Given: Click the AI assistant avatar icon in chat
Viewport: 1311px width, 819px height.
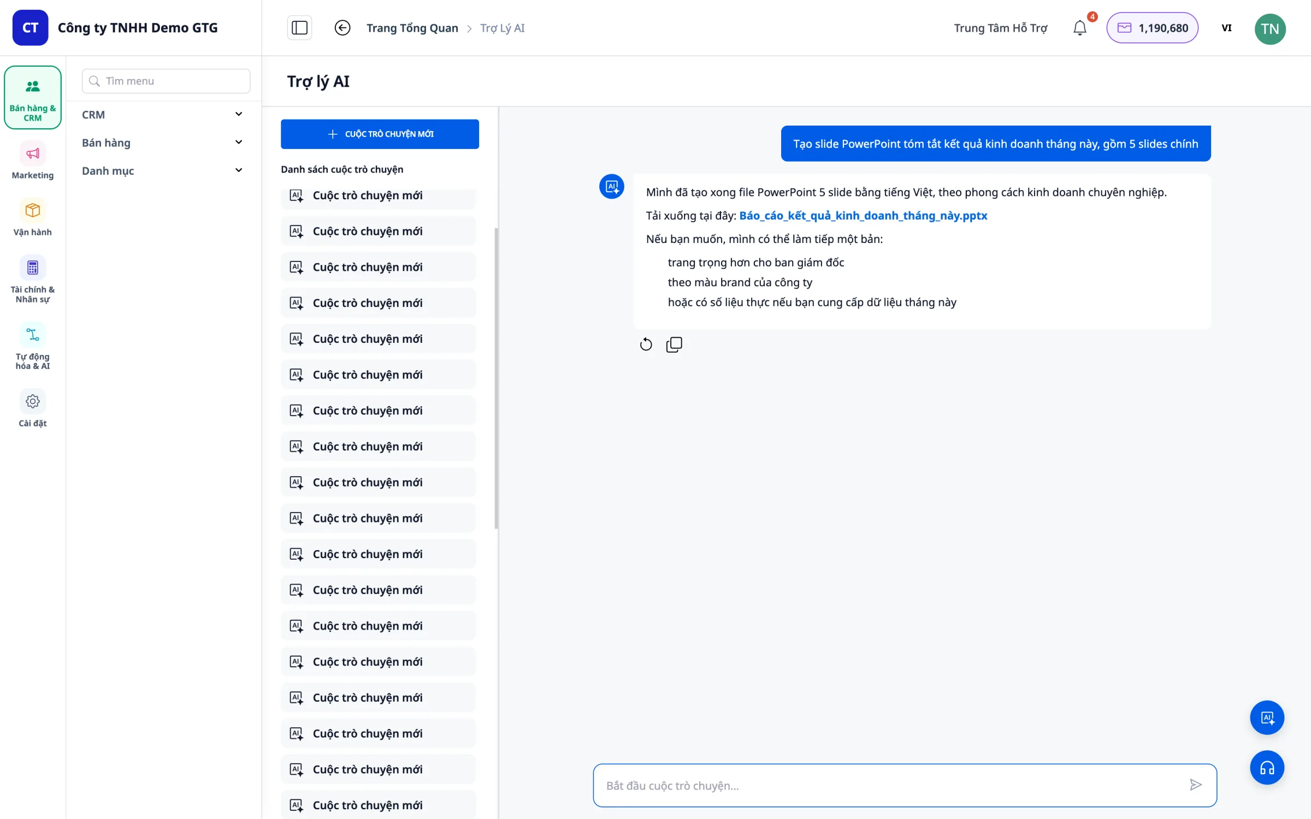Looking at the screenshot, I should pos(612,186).
